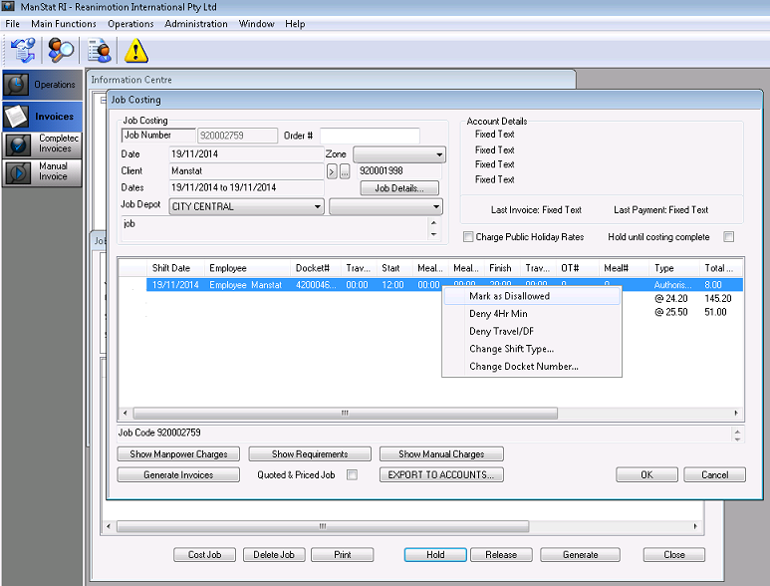Click Information Centre horizontal scrollbar thumb

pos(323,526)
